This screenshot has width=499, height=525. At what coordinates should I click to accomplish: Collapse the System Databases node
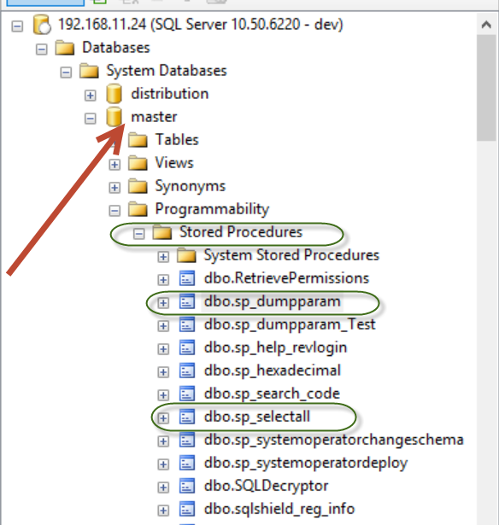(x=66, y=73)
